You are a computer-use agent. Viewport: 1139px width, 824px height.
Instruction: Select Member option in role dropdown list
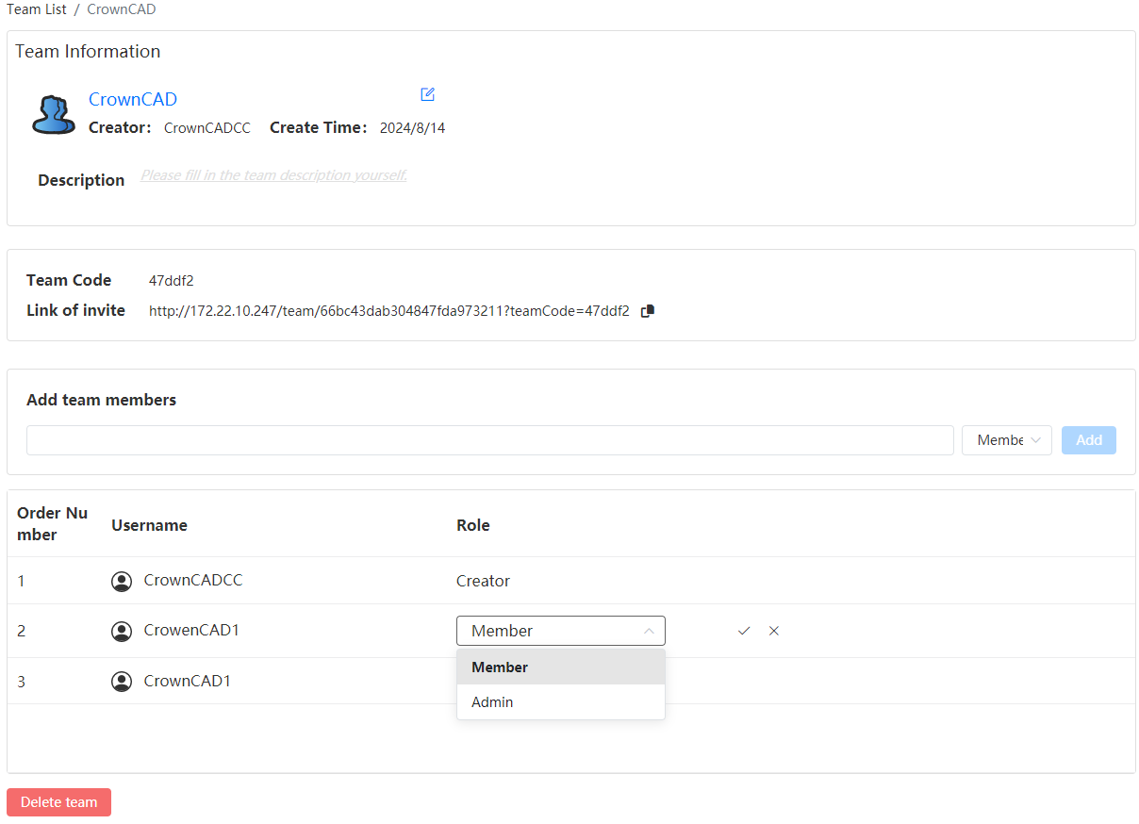[561, 667]
